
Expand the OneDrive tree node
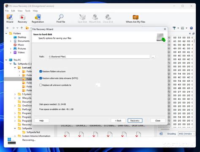(x=15, y=106)
